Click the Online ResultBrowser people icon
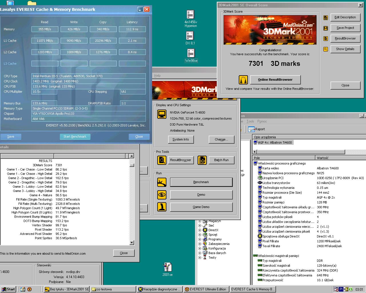 pyautogui.click(x=243, y=80)
